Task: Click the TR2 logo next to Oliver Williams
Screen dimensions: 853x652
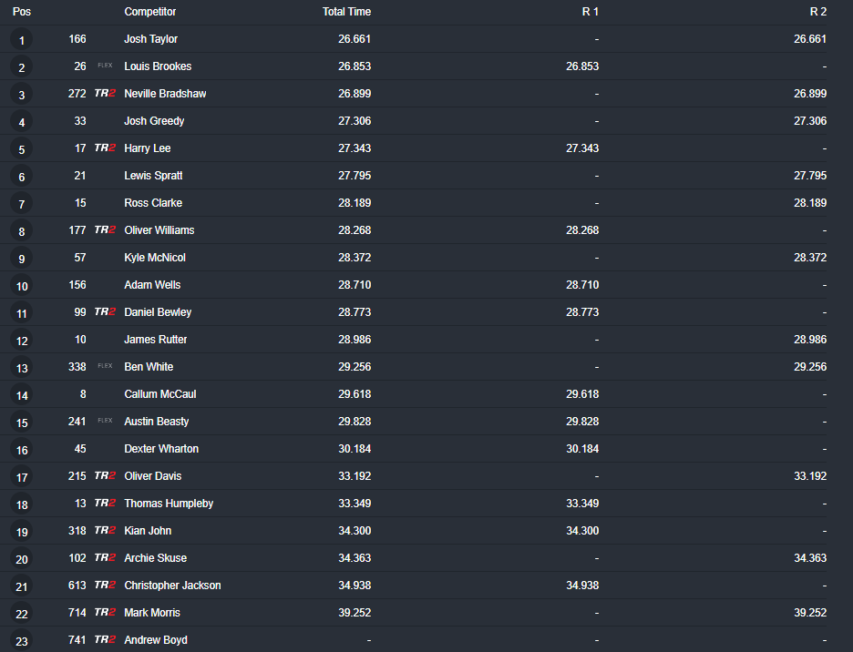Action: click(x=105, y=230)
